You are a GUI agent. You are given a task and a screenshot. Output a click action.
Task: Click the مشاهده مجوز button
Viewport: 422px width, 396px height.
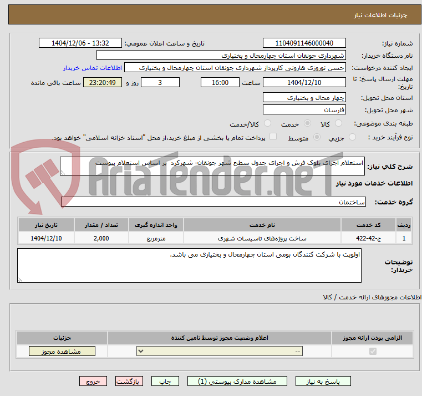(x=62, y=351)
